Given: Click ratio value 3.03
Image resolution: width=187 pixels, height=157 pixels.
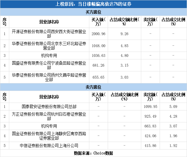Looking at the screenshot, I should click(x=124, y=77).
